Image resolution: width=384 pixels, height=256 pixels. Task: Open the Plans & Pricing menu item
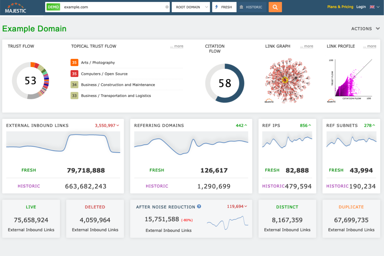[x=340, y=7]
